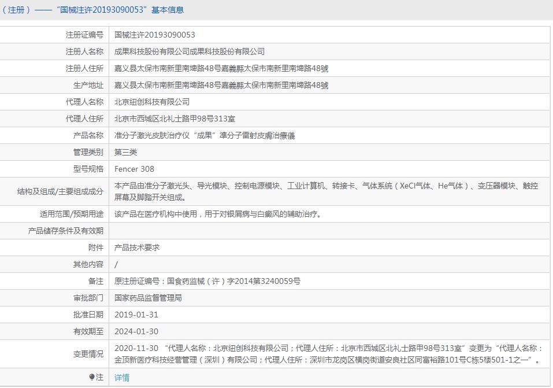This screenshot has height=388, width=553.
Task: Select the 变更情况 label
Action: [x=88, y=354]
